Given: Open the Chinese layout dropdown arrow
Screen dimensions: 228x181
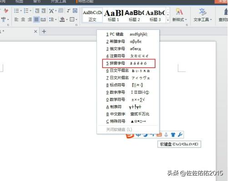Looking at the screenshot, I should click(56, 11).
